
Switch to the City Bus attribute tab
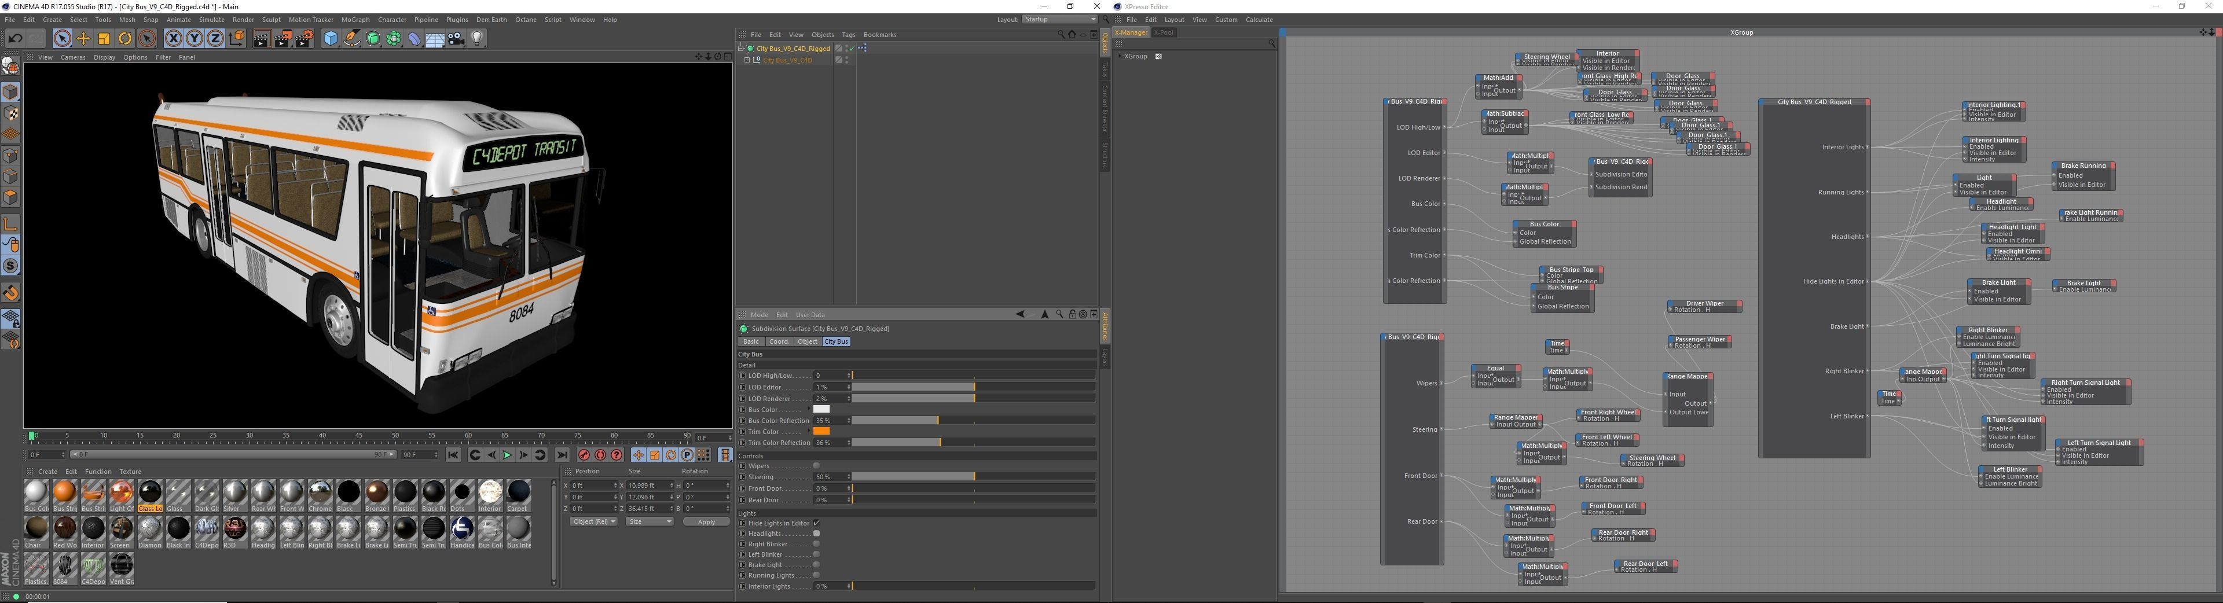836,341
